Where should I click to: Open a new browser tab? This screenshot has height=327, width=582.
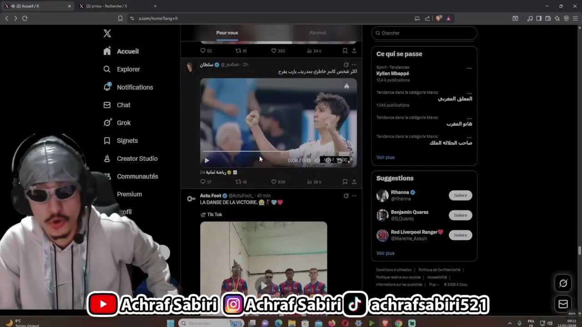coord(155,6)
